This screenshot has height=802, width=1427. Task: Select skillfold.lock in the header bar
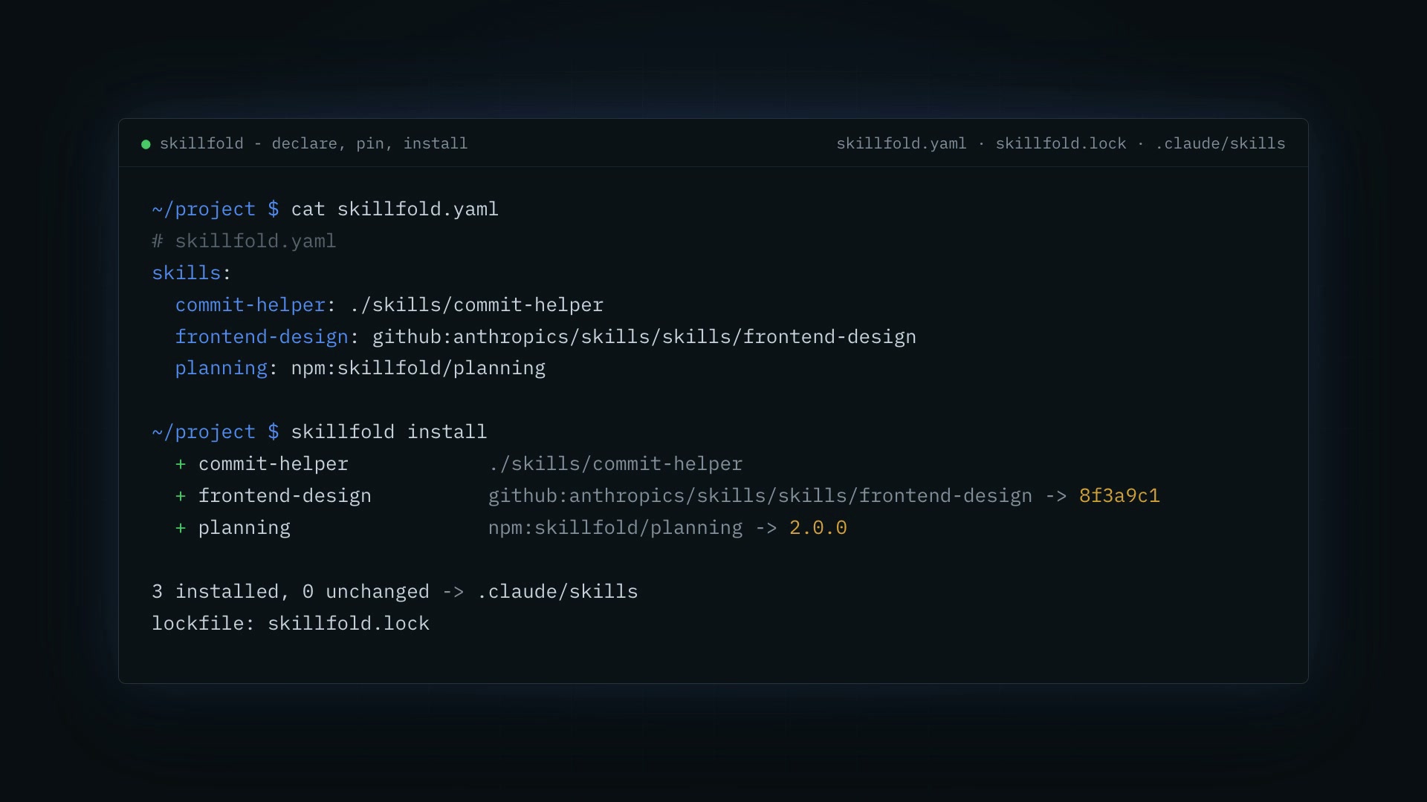[x=1061, y=143]
